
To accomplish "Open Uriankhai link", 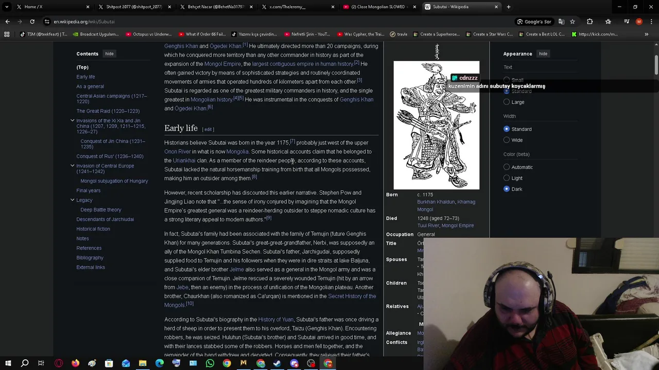I will click(184, 160).
